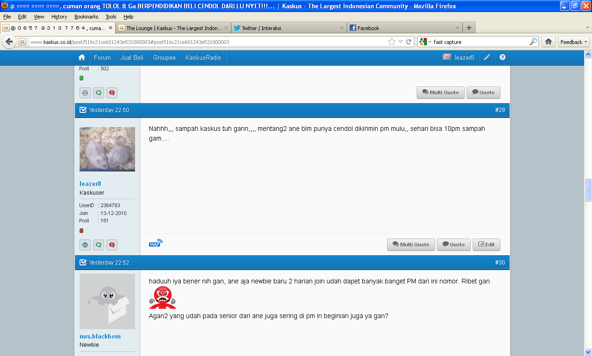Open mrs.blackboss profile link
This screenshot has width=592, height=356.
pos(100,336)
